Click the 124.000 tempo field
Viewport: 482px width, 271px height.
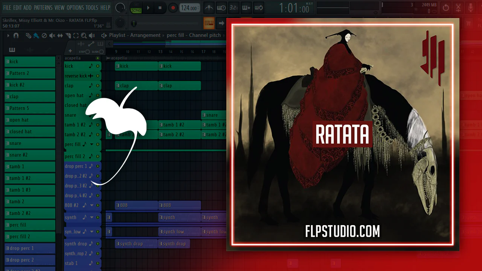click(x=189, y=8)
